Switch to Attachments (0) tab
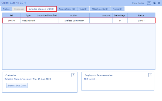Image resolution: width=162 pixels, height=101 pixels. pyautogui.click(x=100, y=9)
